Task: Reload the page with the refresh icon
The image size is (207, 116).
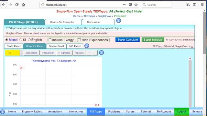Action: (17, 5)
